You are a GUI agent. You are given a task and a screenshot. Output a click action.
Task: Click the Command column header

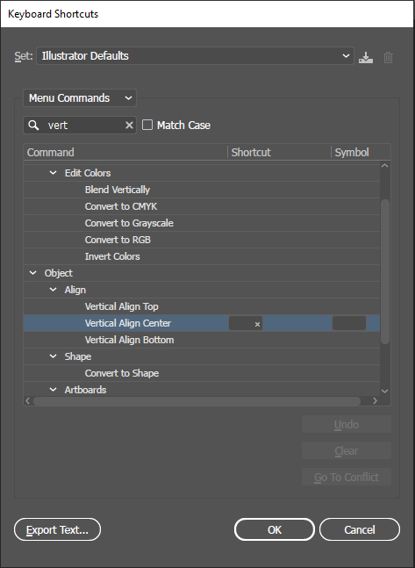(125, 152)
